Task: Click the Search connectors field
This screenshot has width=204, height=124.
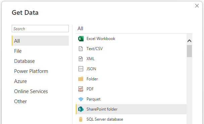Action: [40, 29]
